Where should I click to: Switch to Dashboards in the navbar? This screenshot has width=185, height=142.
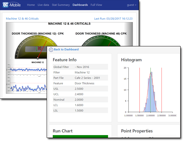(x=80, y=5)
